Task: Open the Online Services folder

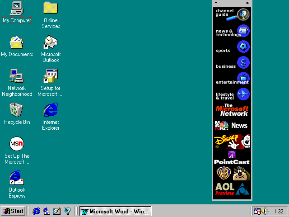Action: click(51, 8)
